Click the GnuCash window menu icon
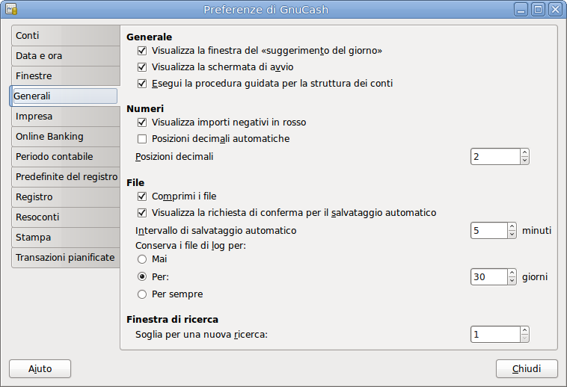The height and width of the screenshot is (387, 567). [x=11, y=10]
